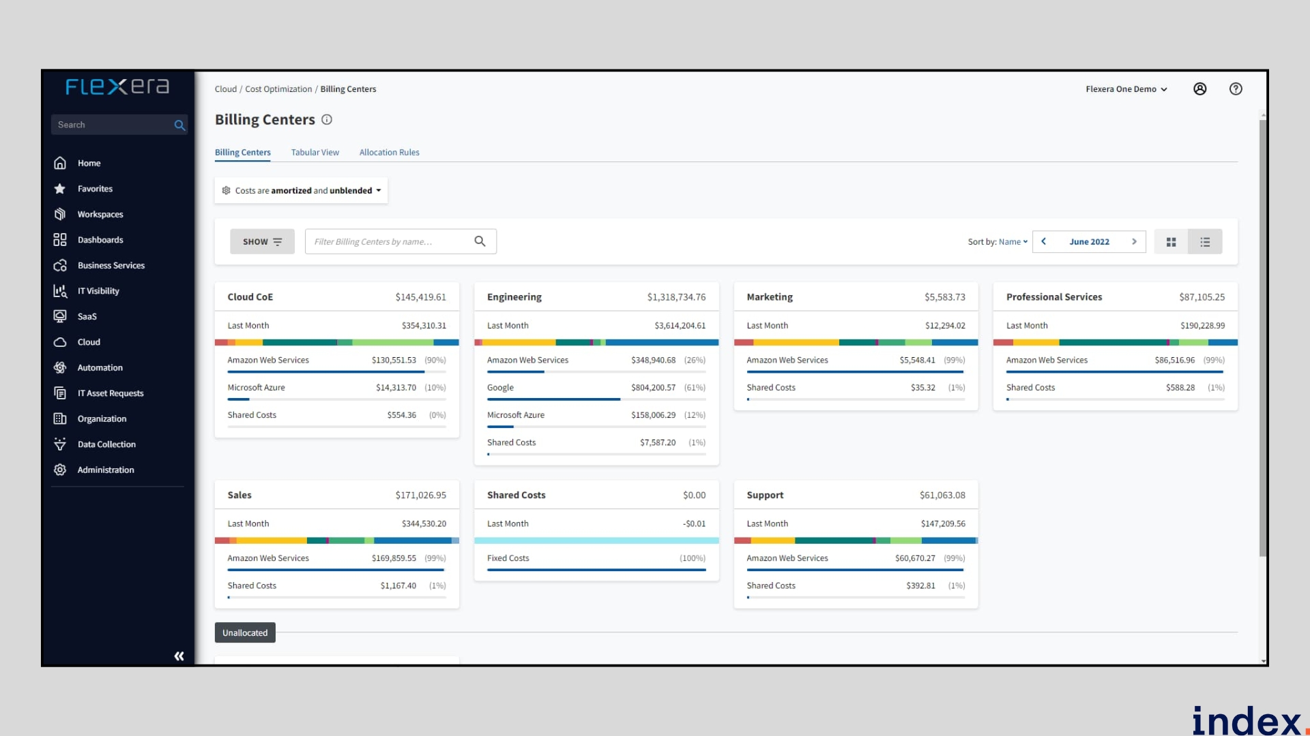Viewport: 1310px width, 736px height.
Task: Open the Allocation Rules tab
Action: click(389, 153)
